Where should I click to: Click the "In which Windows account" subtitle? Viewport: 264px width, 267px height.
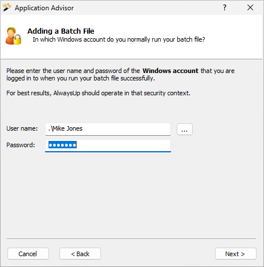[119, 39]
